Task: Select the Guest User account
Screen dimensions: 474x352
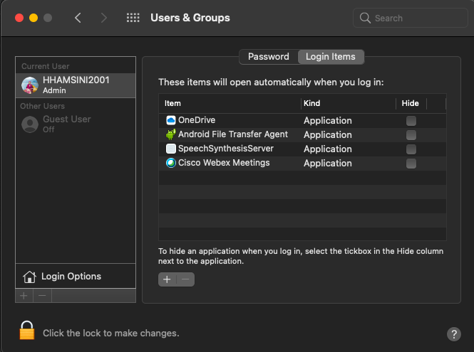Action: click(x=66, y=124)
